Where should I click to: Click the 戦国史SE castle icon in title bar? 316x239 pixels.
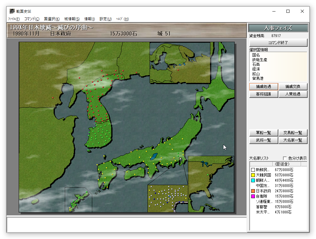[12, 12]
